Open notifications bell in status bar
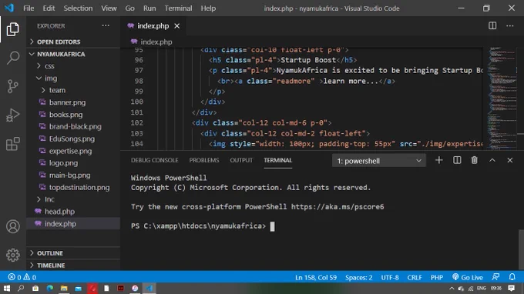This screenshot has width=524, height=294. [512, 277]
